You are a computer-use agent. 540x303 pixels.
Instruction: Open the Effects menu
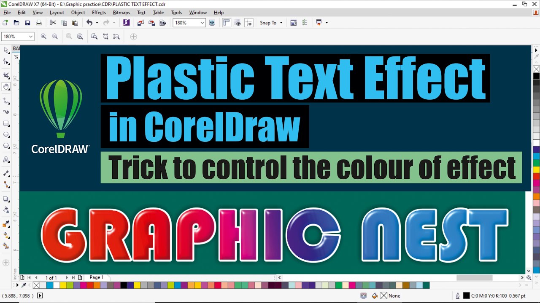(99, 13)
